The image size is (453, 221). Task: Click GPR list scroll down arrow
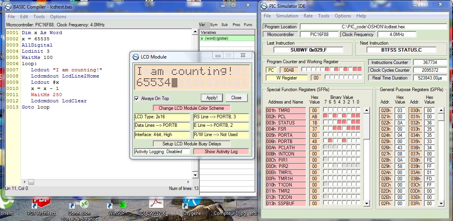441,204
